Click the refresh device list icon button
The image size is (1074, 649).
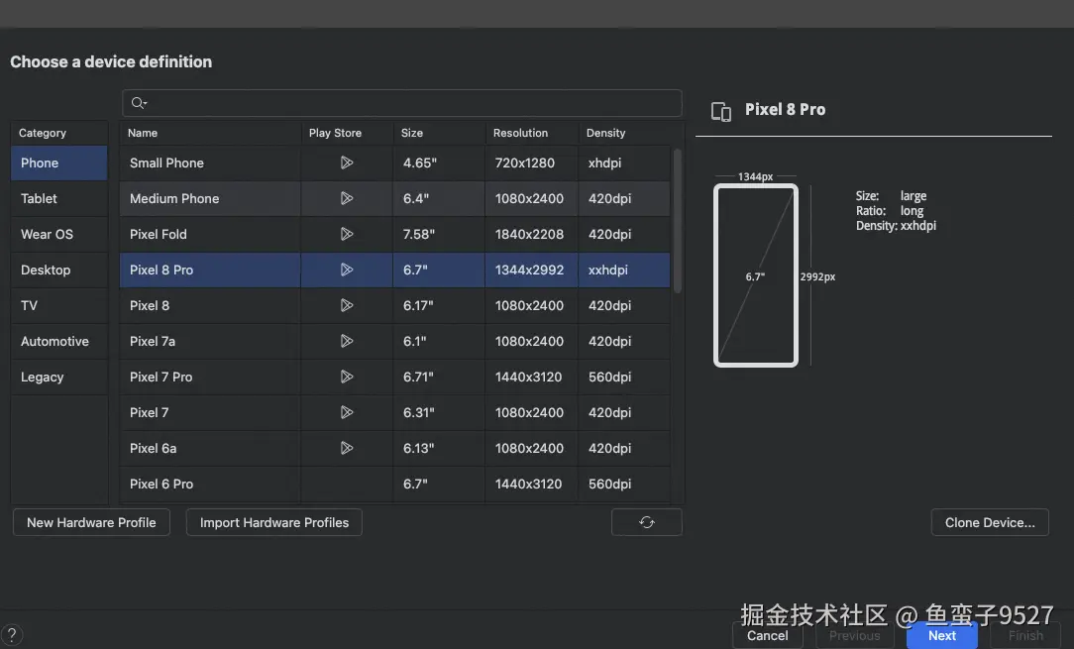(x=647, y=522)
